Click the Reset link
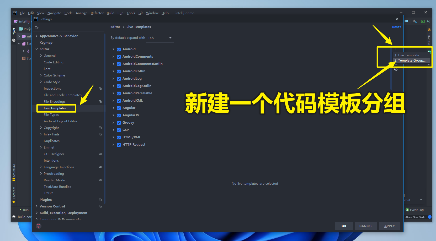The height and width of the screenshot is (241, 436). [396, 27]
